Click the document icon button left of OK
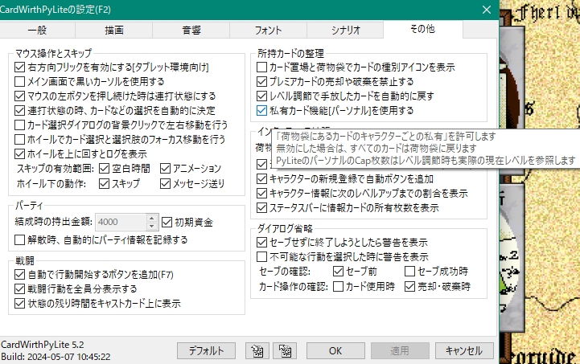Screen dimensions: 580x364 tap(283, 350)
